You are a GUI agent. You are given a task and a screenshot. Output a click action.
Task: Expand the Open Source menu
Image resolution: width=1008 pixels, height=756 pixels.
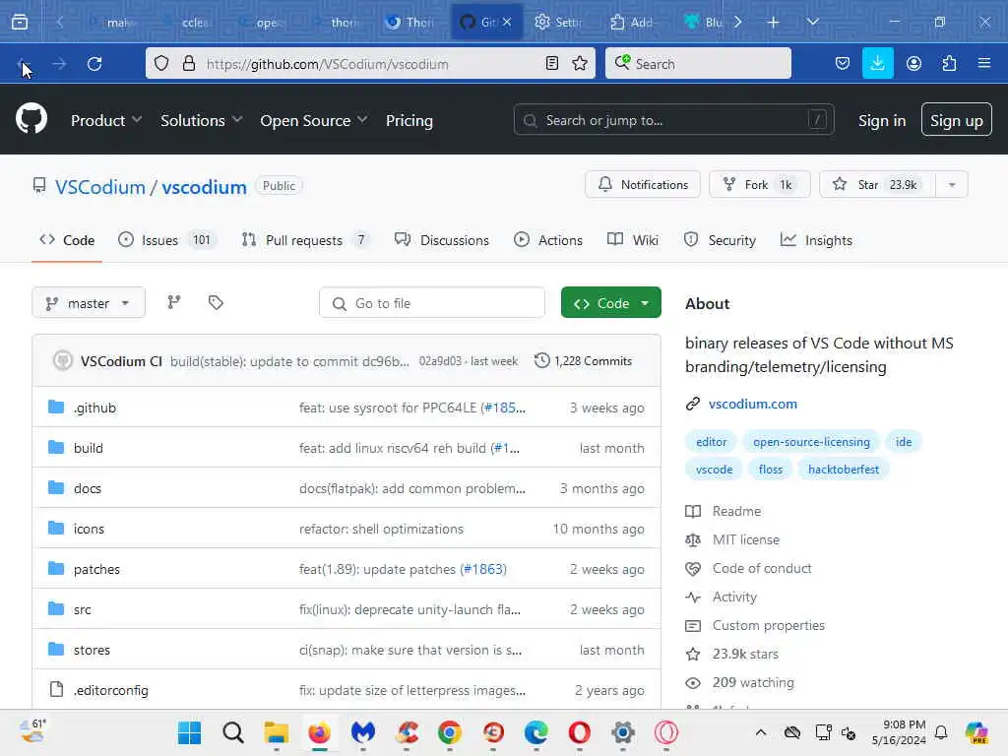coord(314,120)
